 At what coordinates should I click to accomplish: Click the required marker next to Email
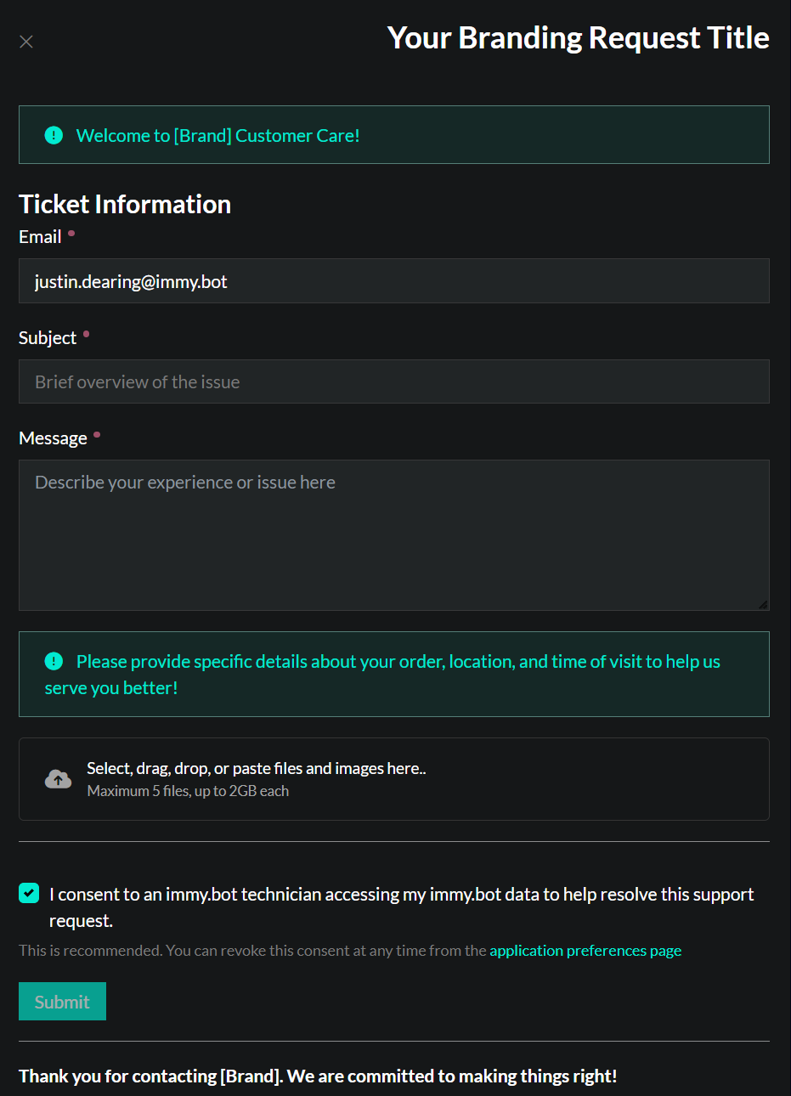click(x=71, y=233)
